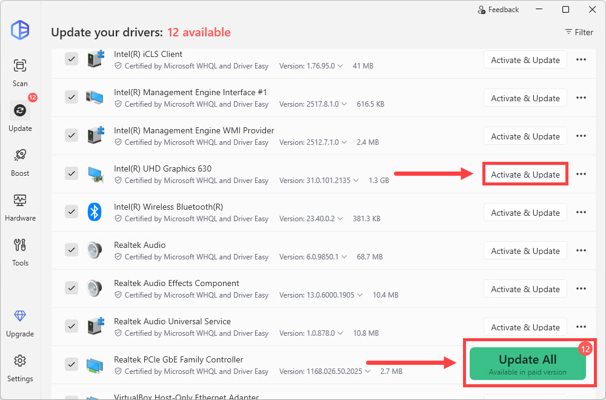Image resolution: width=606 pixels, height=400 pixels.
Task: Open the Boost rocket icon
Action: click(x=20, y=162)
